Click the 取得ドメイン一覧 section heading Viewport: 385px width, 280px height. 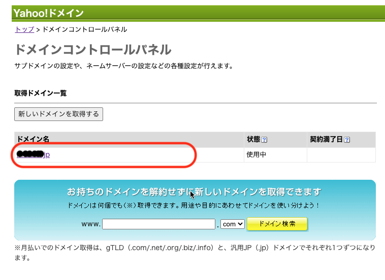point(41,93)
